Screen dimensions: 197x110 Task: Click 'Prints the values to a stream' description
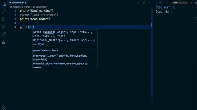click(x=60, y=64)
